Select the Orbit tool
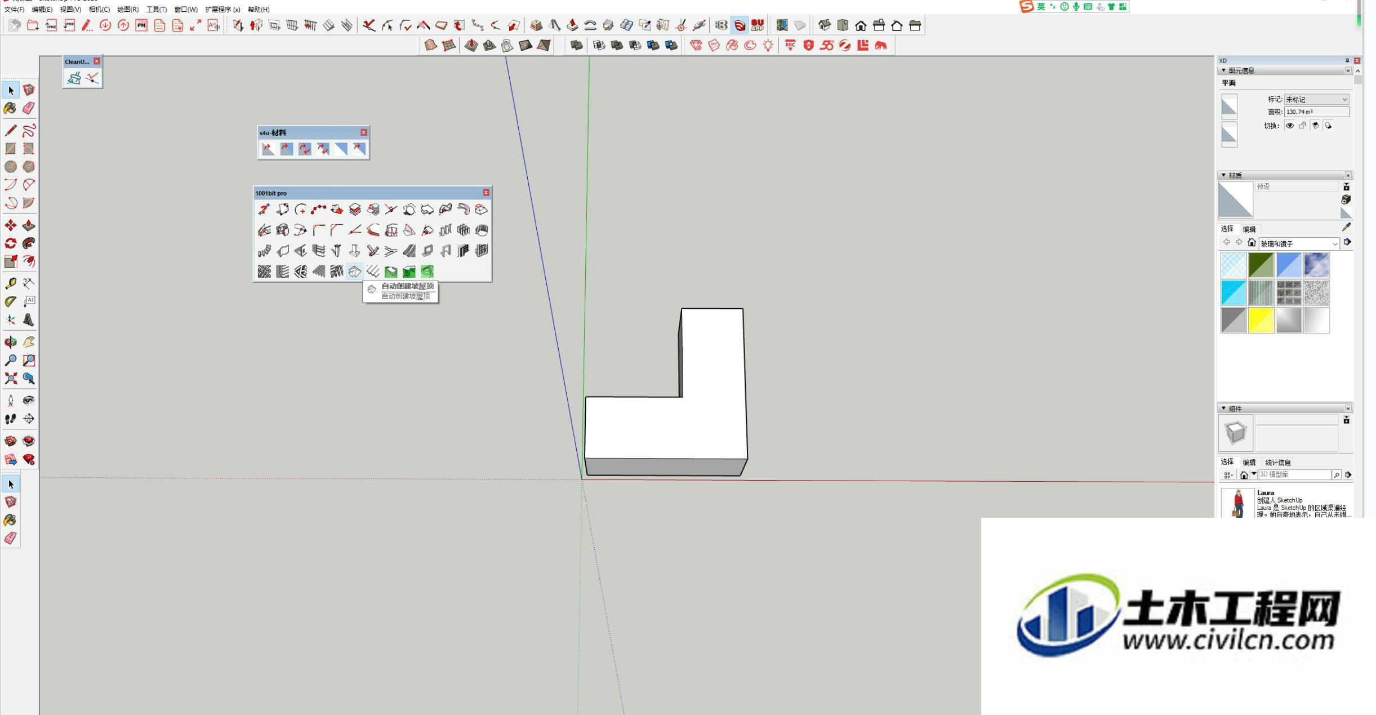 pyautogui.click(x=10, y=342)
